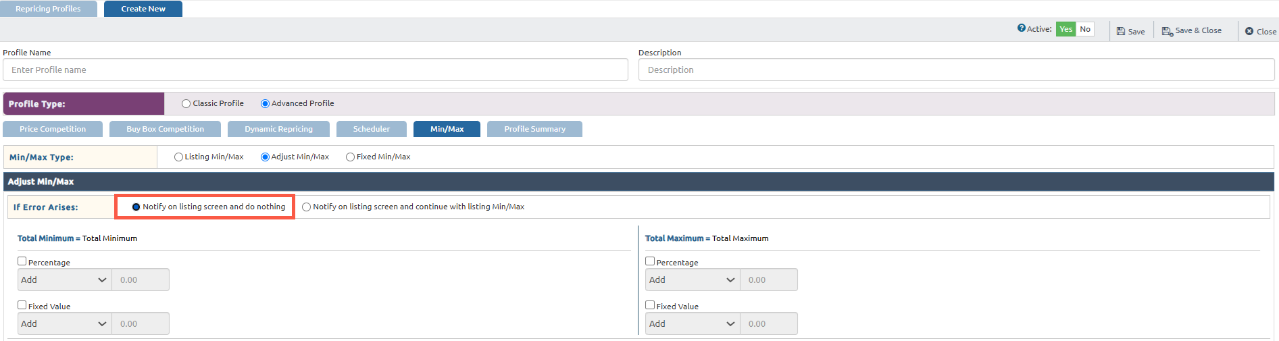The width and height of the screenshot is (1279, 341).
Task: Expand Total Minimum Fixed Value Add dropdown
Action: pos(64,323)
